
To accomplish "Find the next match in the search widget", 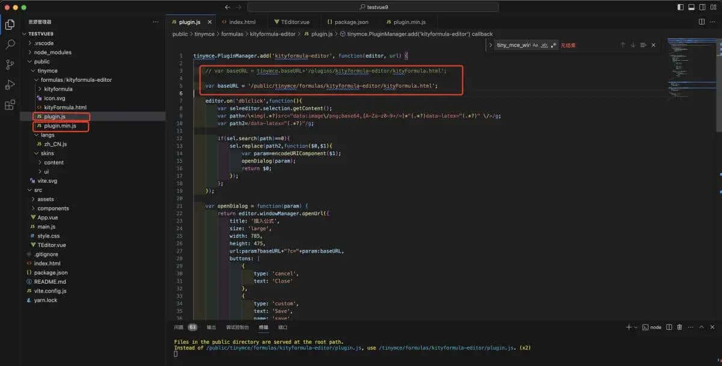I will 632,44.
